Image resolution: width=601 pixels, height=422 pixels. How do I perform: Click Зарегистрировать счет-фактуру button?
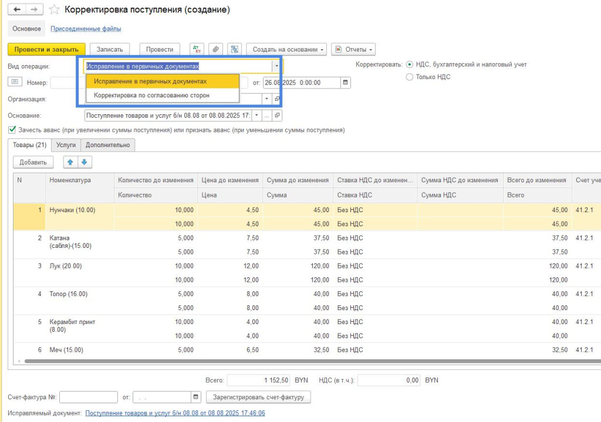(258, 397)
